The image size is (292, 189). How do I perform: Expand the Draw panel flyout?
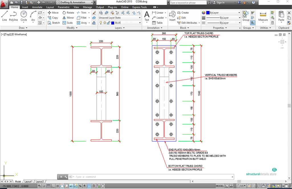(23, 28)
